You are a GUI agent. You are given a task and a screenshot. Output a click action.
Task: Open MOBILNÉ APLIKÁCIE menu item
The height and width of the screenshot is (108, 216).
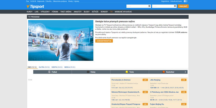pyautogui.click(x=123, y=12)
